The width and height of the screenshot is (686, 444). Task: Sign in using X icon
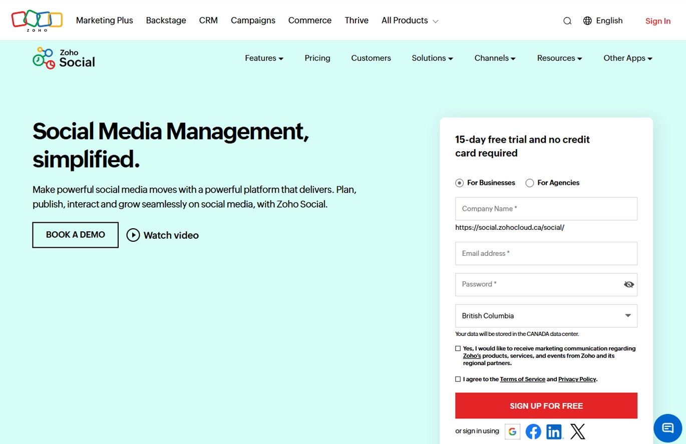pyautogui.click(x=577, y=431)
